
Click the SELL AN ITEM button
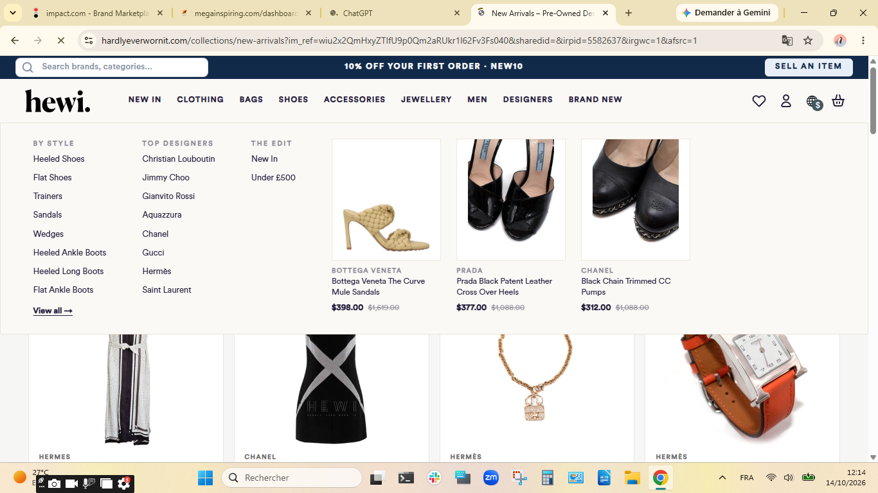pyautogui.click(x=809, y=67)
